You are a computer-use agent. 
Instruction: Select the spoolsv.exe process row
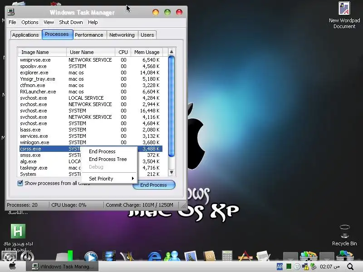click(x=91, y=66)
